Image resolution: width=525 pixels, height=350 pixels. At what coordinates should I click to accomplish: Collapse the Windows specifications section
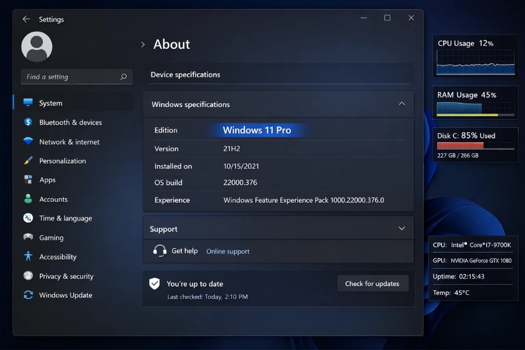click(x=402, y=103)
